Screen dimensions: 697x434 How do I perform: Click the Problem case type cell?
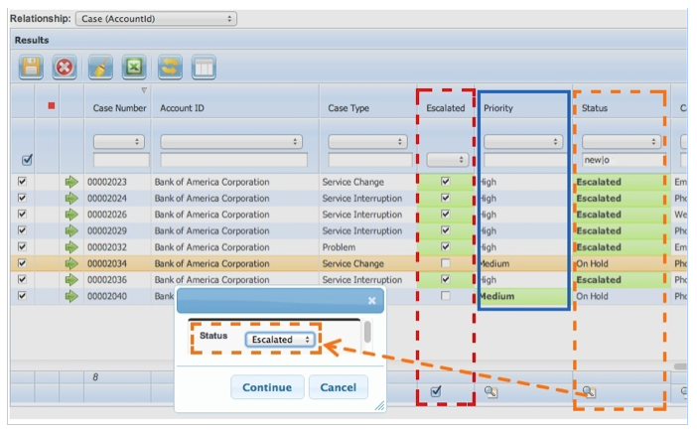339,247
